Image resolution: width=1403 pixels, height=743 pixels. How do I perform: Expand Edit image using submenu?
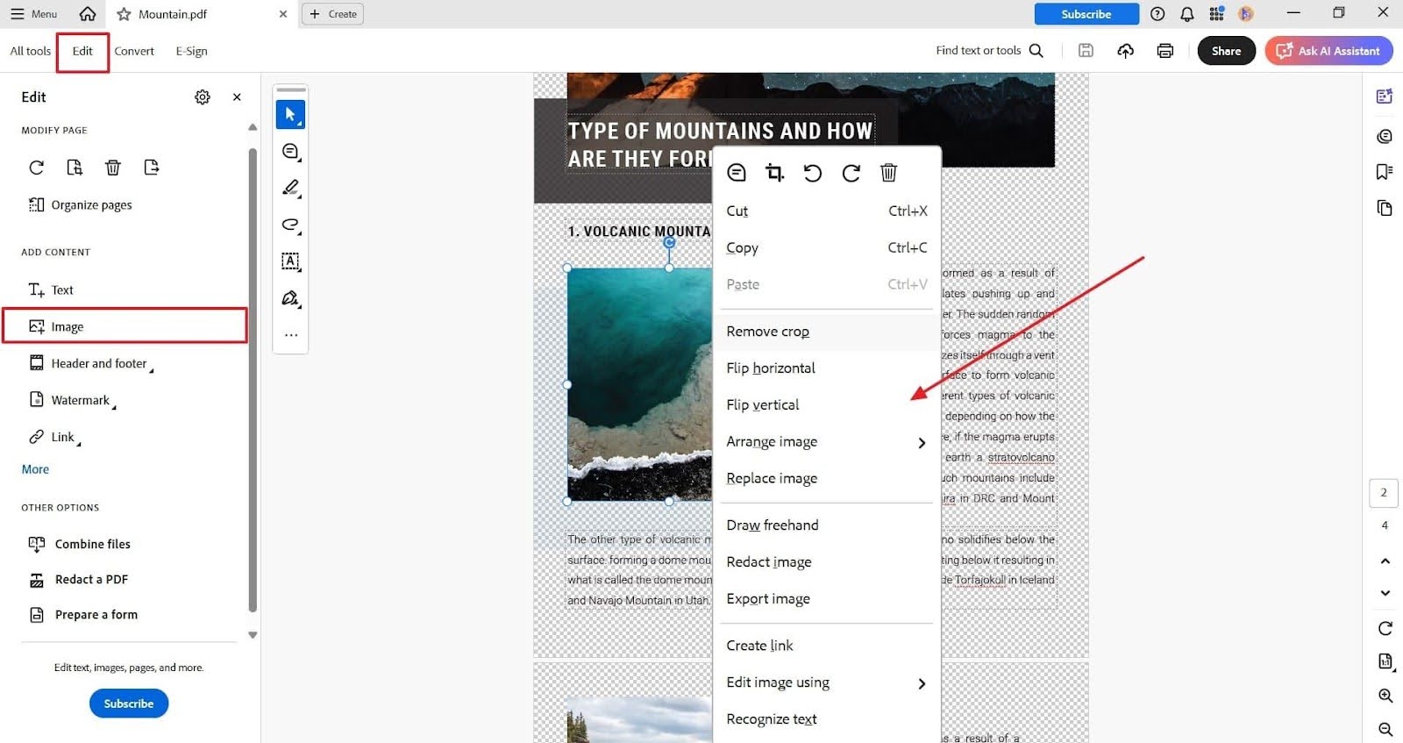coord(827,682)
